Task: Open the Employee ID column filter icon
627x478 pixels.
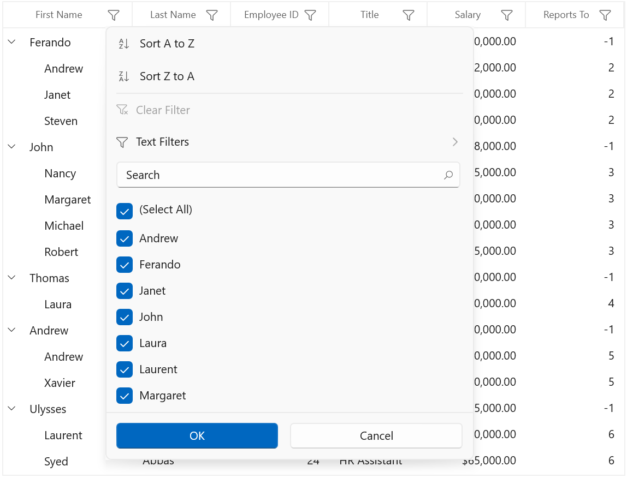Action: pyautogui.click(x=310, y=15)
